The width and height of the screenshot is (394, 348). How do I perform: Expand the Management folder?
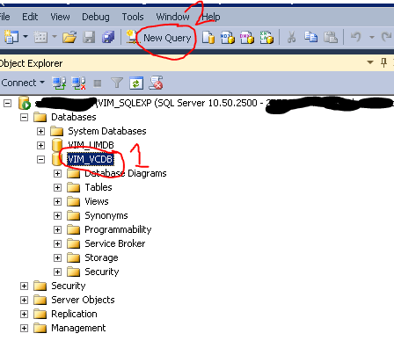pyautogui.click(x=24, y=328)
